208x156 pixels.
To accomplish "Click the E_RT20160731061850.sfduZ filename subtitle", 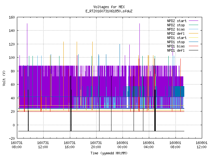I will [x=109, y=11].
